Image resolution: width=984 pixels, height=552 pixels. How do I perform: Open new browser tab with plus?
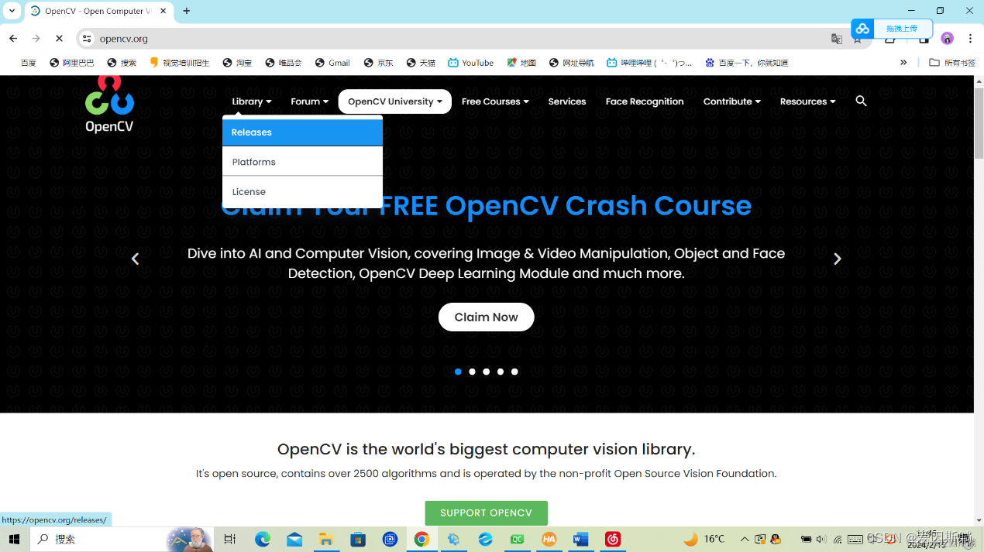click(x=187, y=11)
